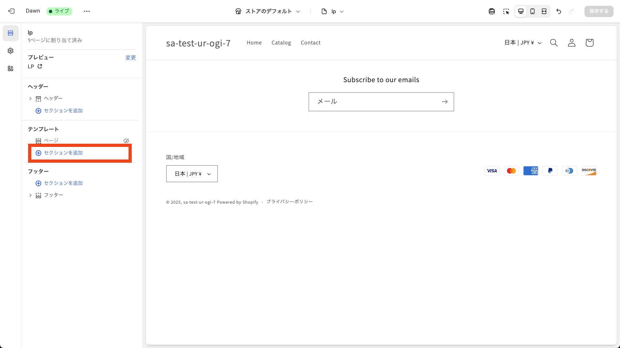The height and width of the screenshot is (348, 620).
Task: Click the exit editor icon top left
Action: (12, 11)
